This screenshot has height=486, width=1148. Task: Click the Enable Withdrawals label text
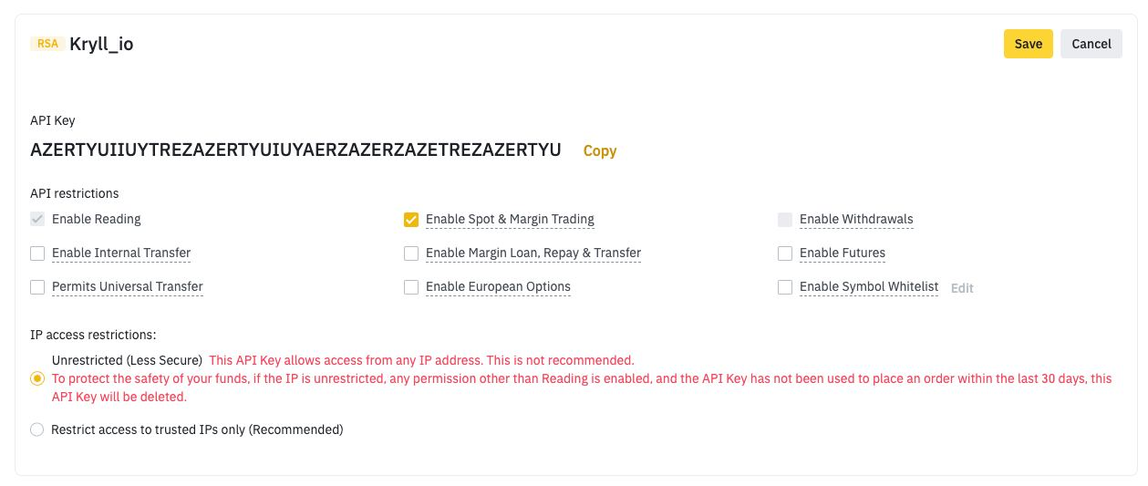pos(856,219)
